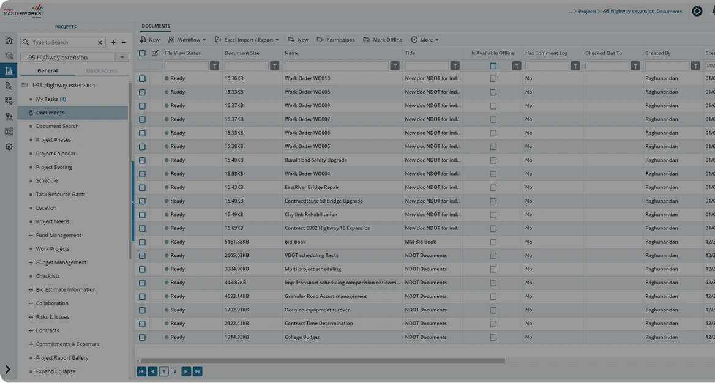Select the Rural Road Safety Upgrade row checkbox
The height and width of the screenshot is (383, 715).
(142, 160)
